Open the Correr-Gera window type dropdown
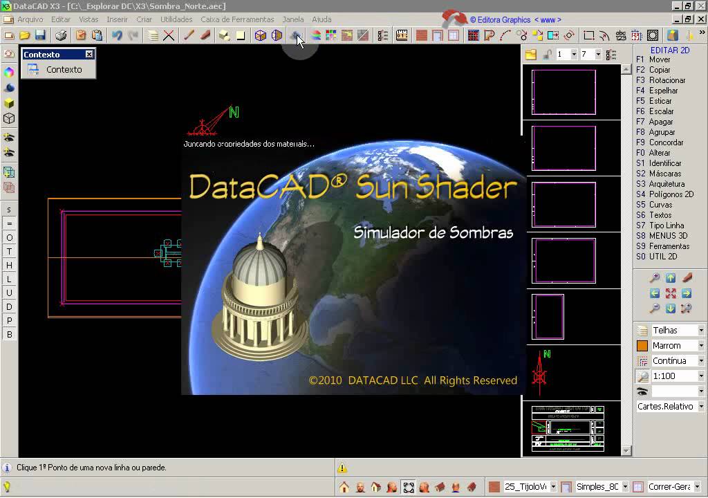Viewport: 708px width, 498px height. (x=697, y=487)
